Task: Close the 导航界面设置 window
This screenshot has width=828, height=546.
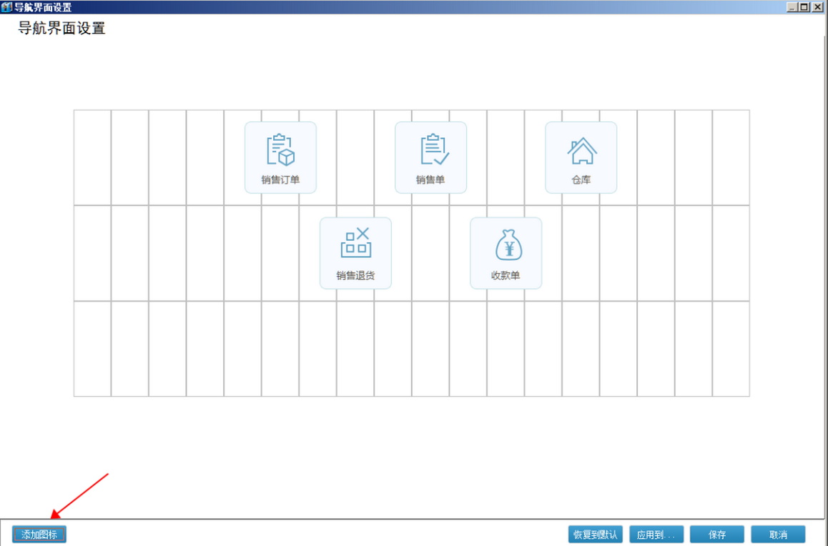Action: point(817,7)
